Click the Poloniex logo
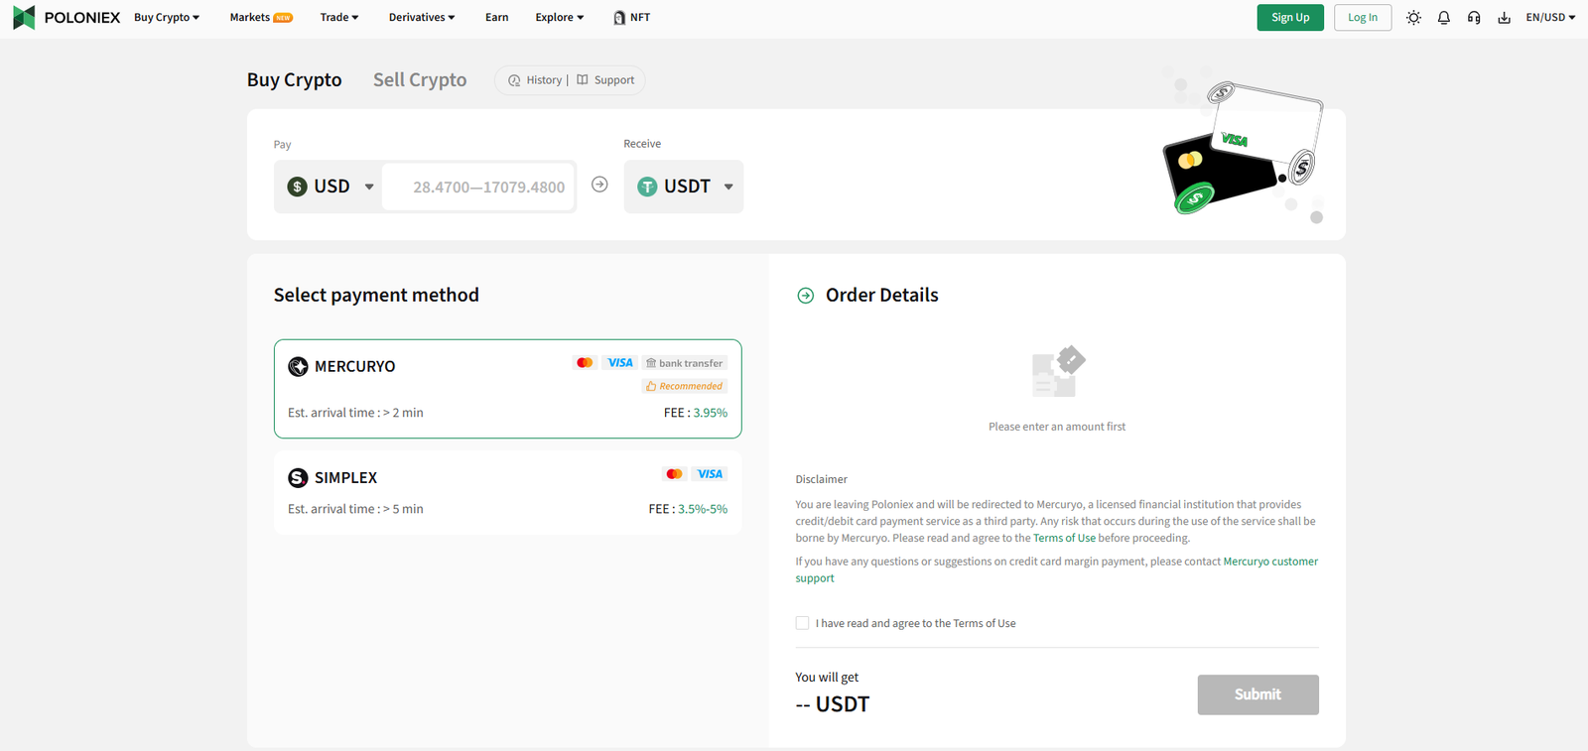This screenshot has width=1588, height=751. point(66,17)
